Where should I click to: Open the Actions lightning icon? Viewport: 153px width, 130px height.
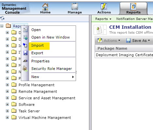click(x=104, y=7)
